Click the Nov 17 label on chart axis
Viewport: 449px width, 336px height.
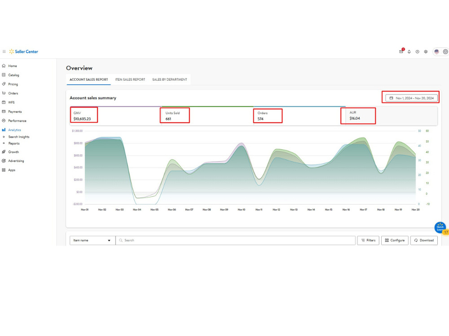[x=363, y=210]
